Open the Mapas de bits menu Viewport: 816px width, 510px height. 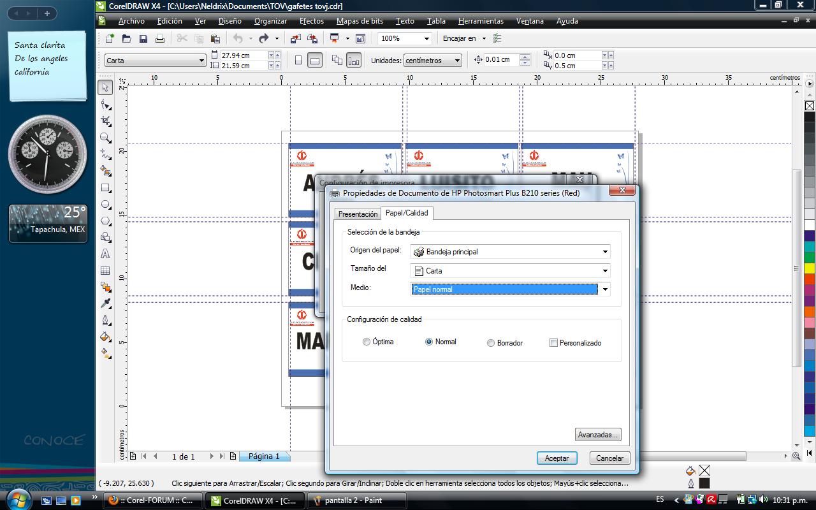tap(360, 21)
